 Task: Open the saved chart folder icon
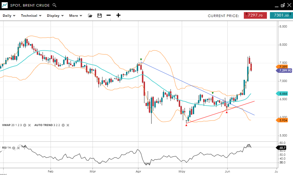click(90, 15)
